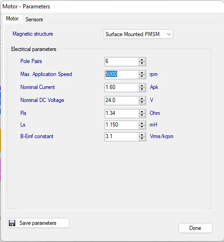Increase Rs value with up arrow

coord(142,112)
